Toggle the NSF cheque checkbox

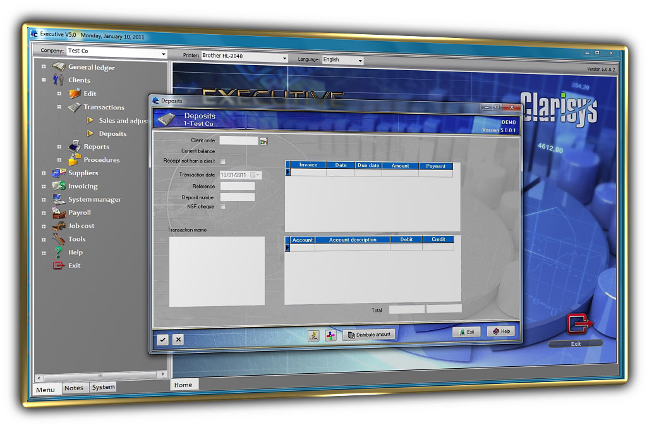click(223, 206)
